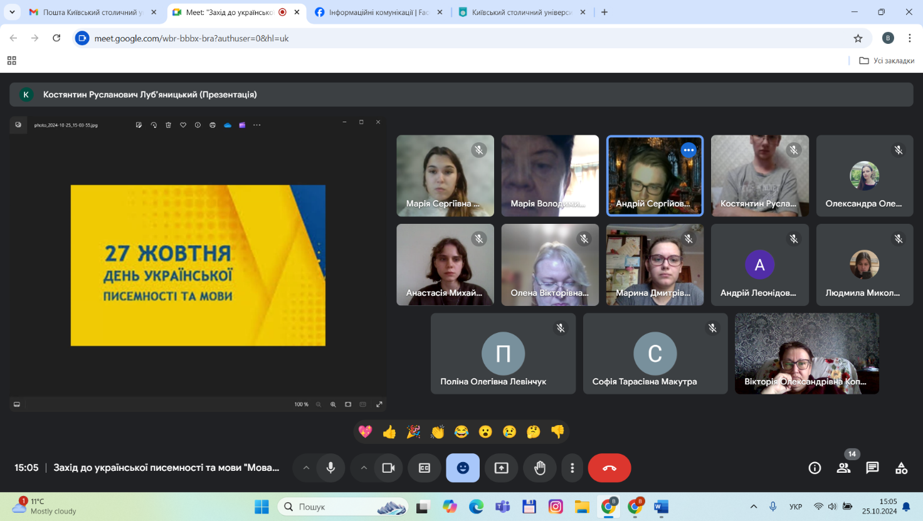Open the emoji reactions button
The height and width of the screenshot is (521, 923).
tap(463, 468)
